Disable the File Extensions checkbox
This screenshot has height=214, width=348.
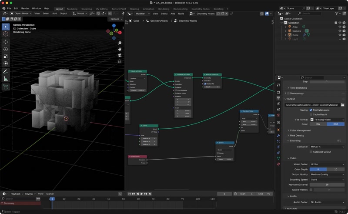pyautogui.click(x=311, y=110)
